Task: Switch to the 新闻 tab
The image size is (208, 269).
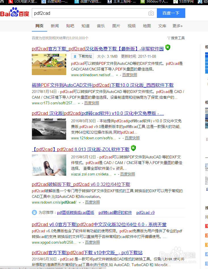Action: click(55, 26)
